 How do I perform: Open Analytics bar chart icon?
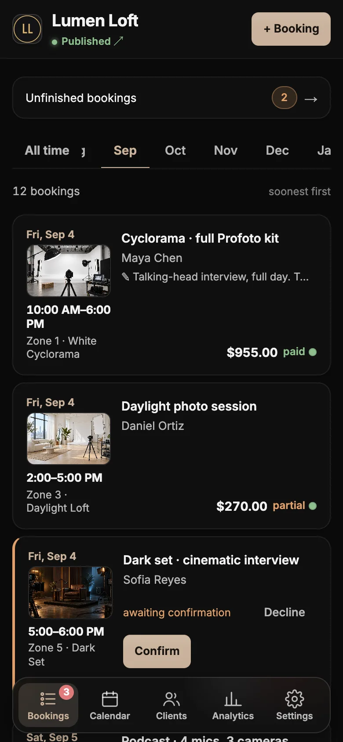coord(233,698)
